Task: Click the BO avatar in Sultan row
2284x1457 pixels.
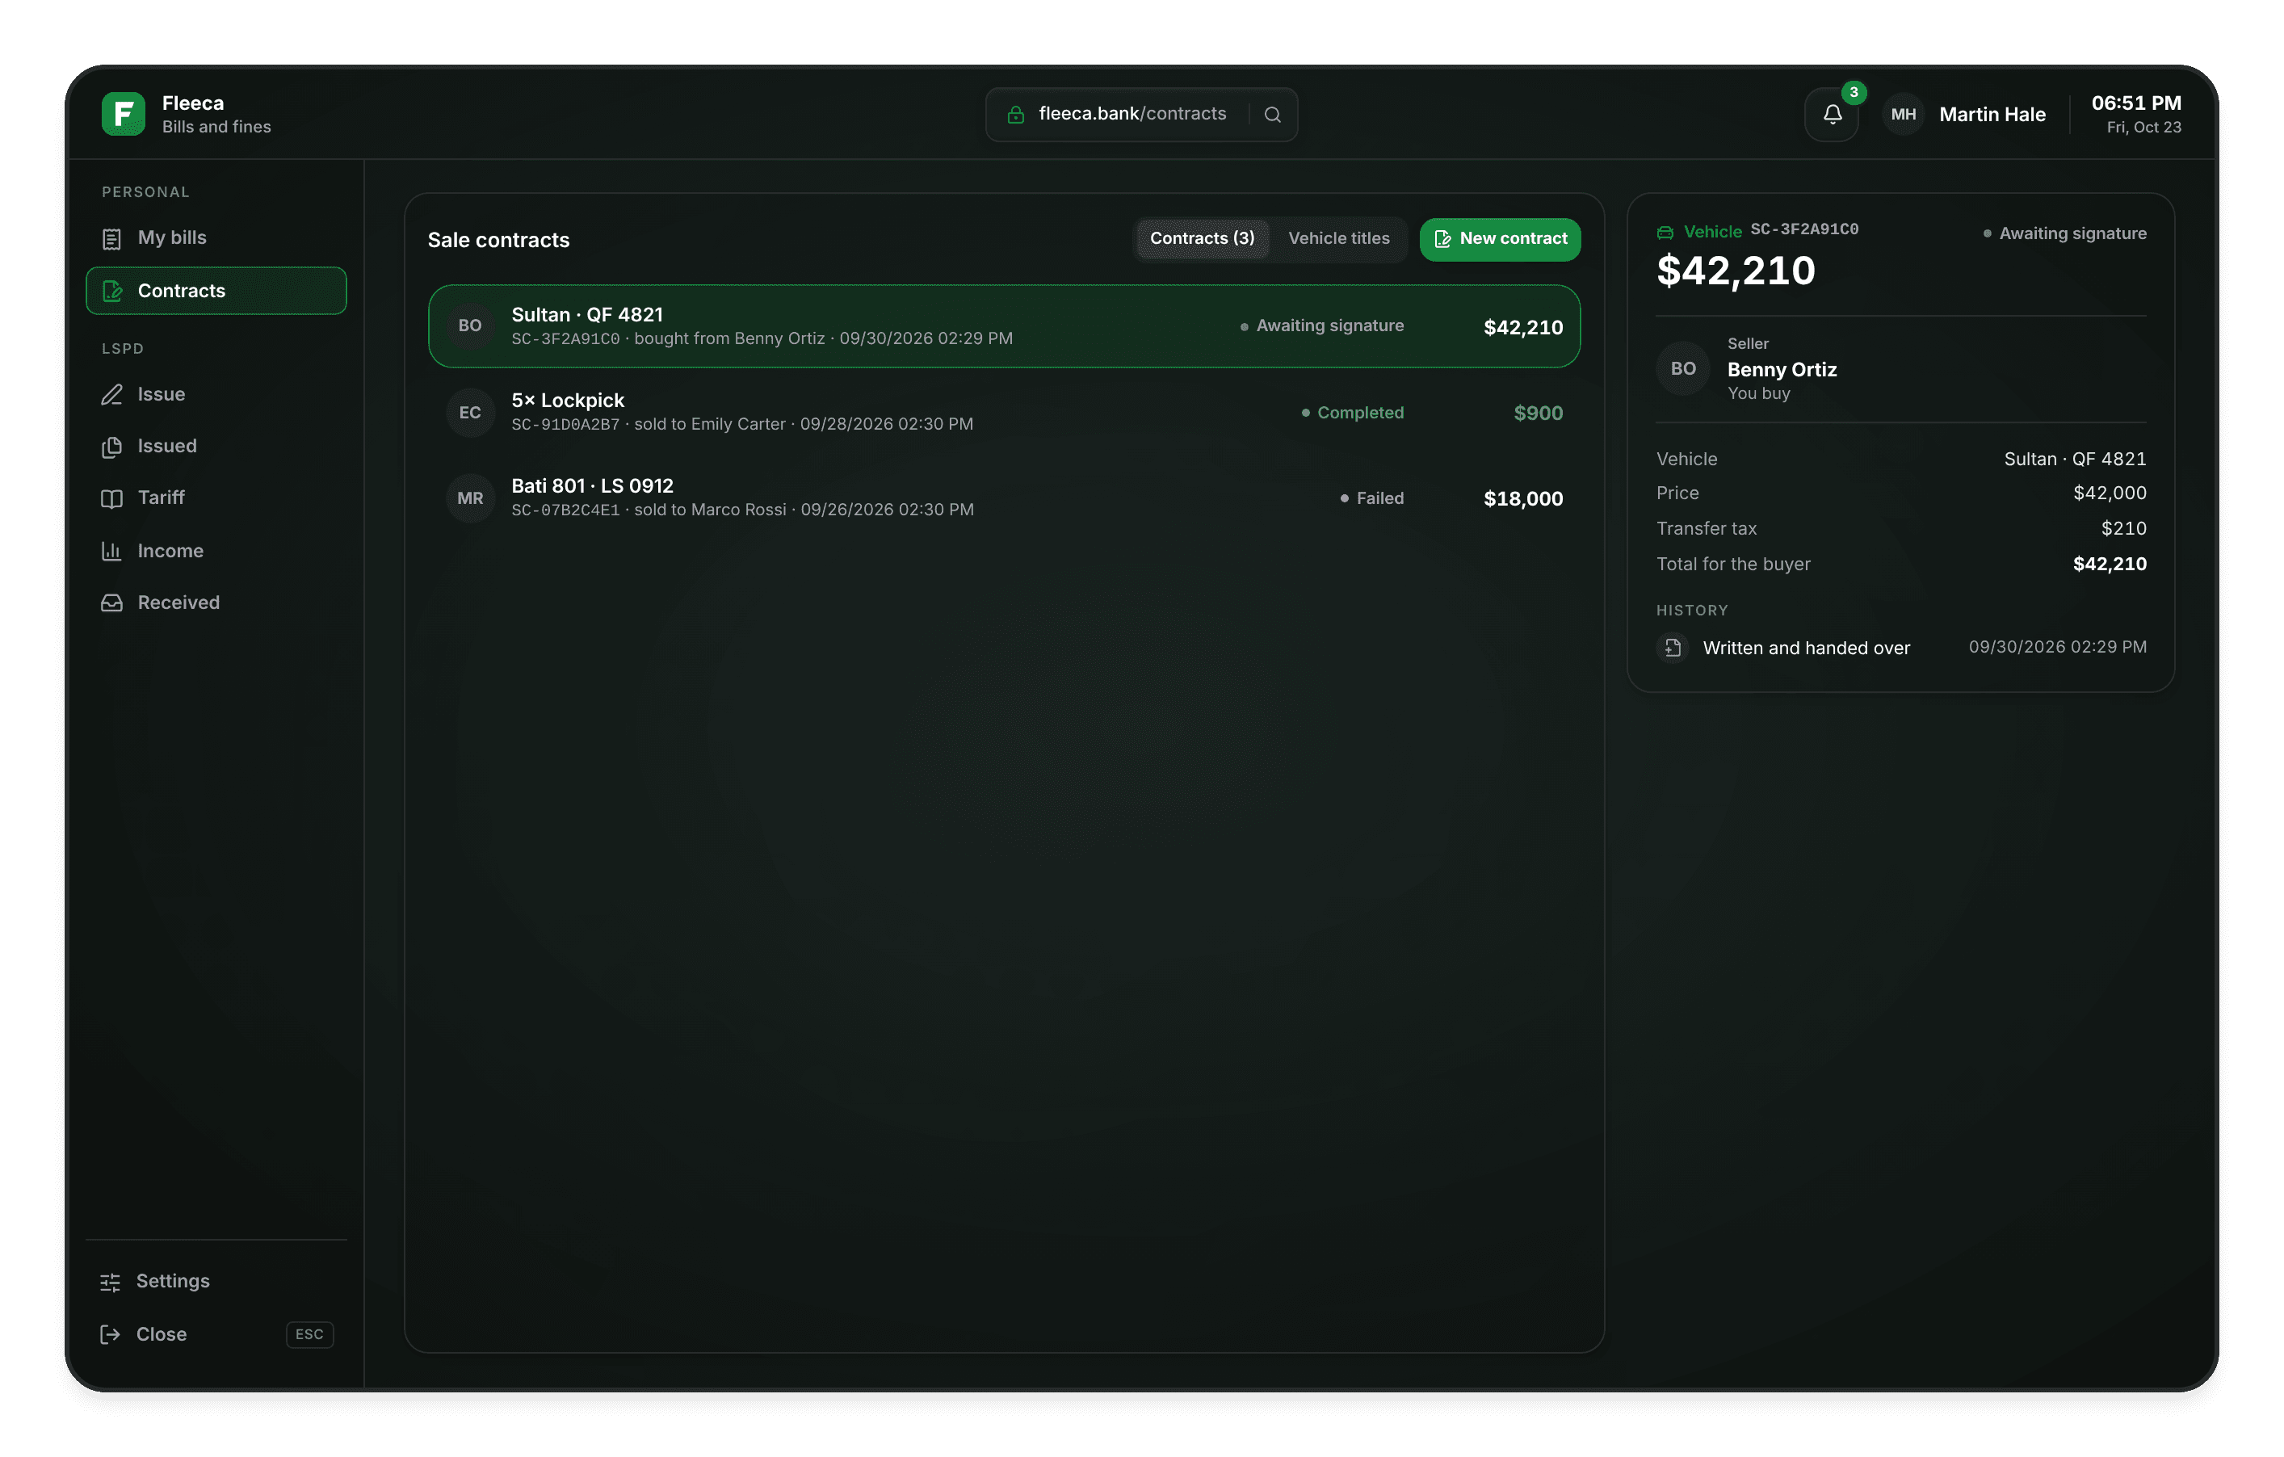Action: pyautogui.click(x=471, y=326)
